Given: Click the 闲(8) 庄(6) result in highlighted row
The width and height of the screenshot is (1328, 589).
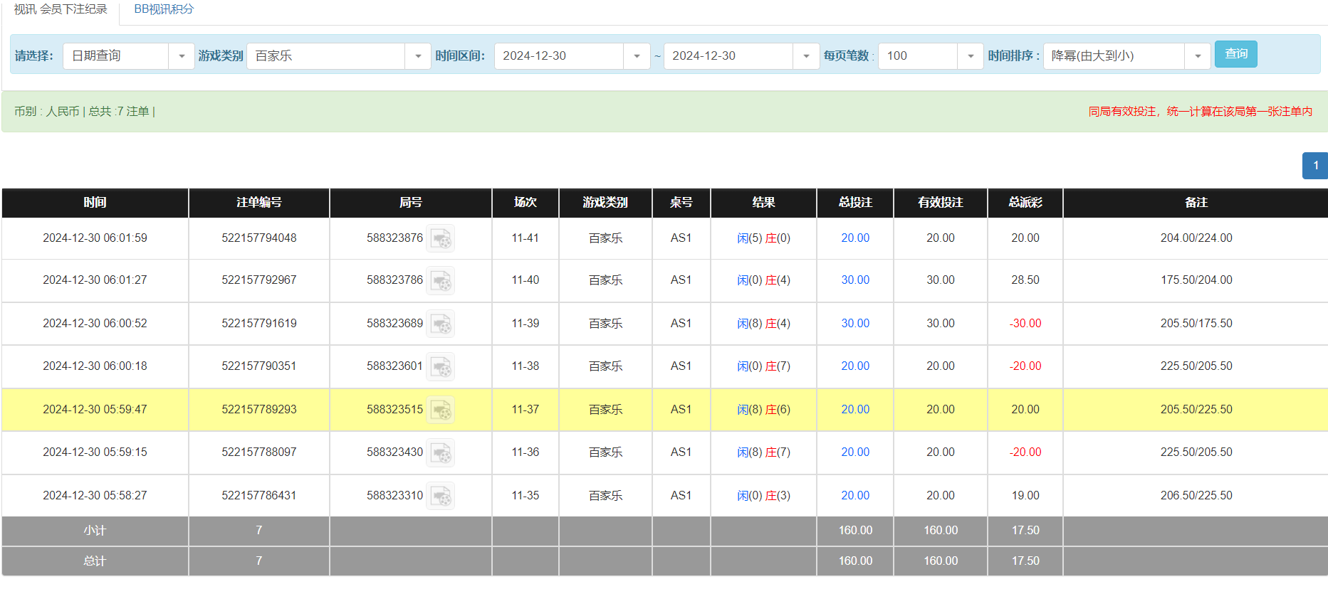Looking at the screenshot, I should [x=763, y=410].
